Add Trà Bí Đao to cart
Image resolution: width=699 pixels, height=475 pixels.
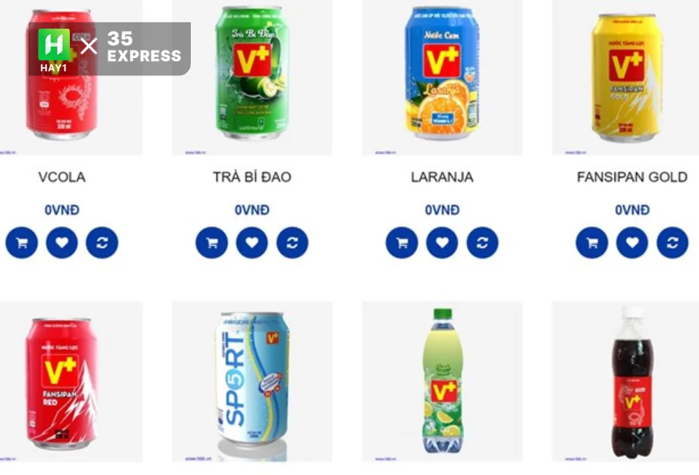click(212, 242)
